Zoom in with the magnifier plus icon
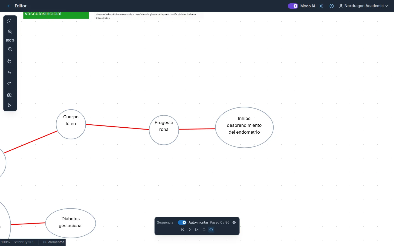This screenshot has width=394, height=246. pyautogui.click(x=10, y=32)
